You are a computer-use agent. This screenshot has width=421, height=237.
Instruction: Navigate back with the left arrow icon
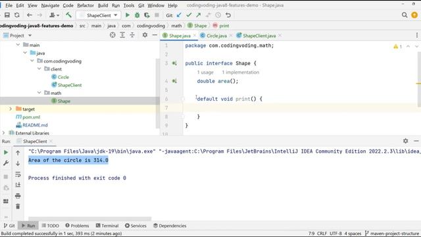coord(30,15)
